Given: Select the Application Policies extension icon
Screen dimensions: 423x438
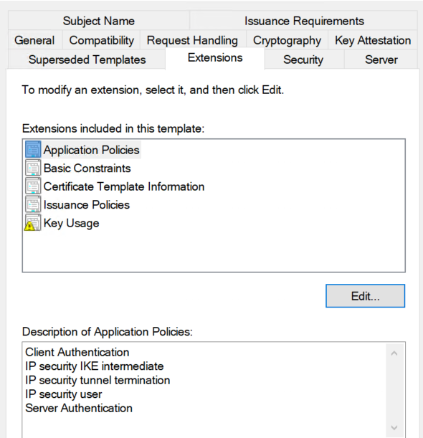Looking at the screenshot, I should click(x=33, y=150).
